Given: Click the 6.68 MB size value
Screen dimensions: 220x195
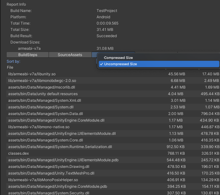Looking at the screenshot, I should click(x=178, y=81).
